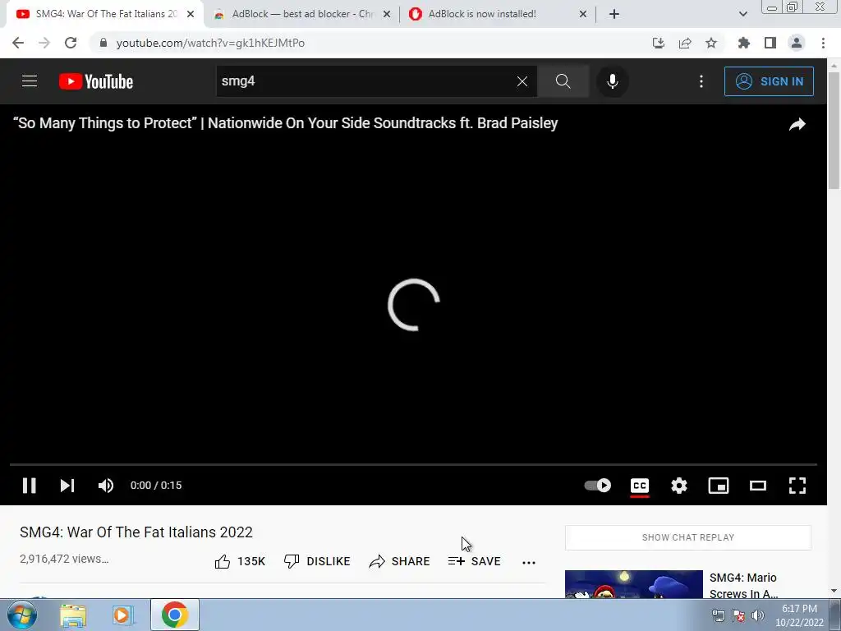Screen dimensions: 841x631
Task: Go back to previous page
Action: (x=18, y=43)
